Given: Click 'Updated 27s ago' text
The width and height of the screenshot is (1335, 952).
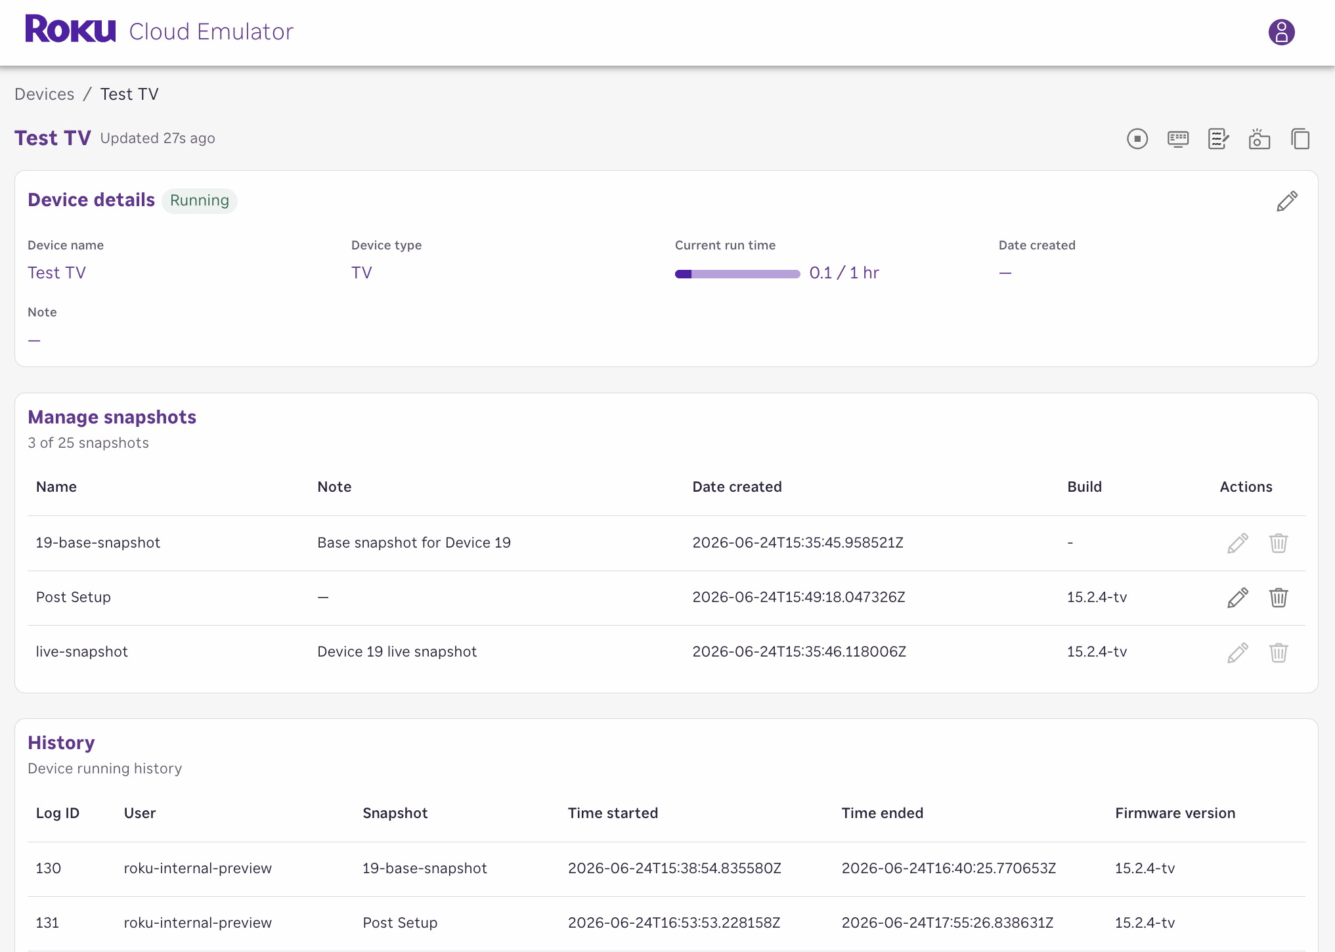Looking at the screenshot, I should (x=158, y=138).
